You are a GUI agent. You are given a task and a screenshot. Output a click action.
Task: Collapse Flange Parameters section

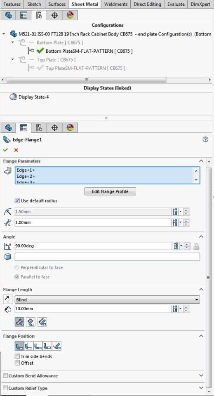[x=201, y=161]
